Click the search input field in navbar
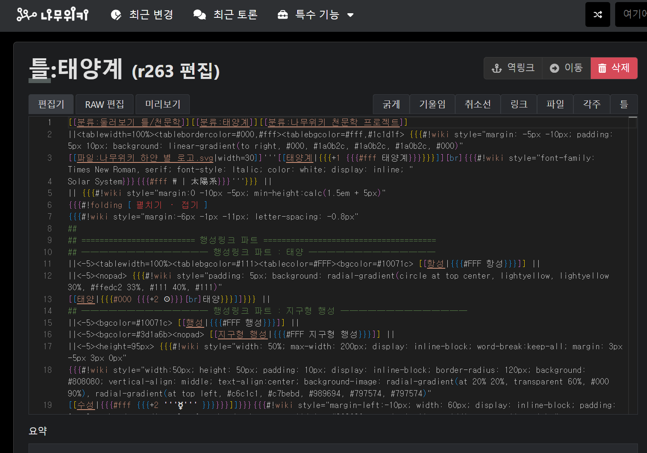 point(633,15)
